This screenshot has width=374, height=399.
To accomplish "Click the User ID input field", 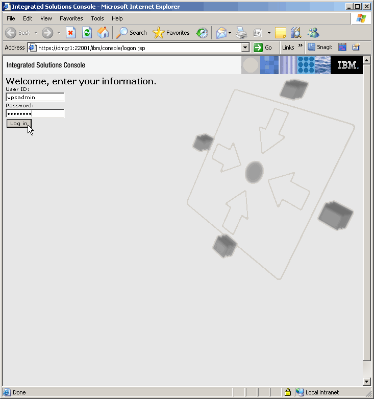I will 35,97.
